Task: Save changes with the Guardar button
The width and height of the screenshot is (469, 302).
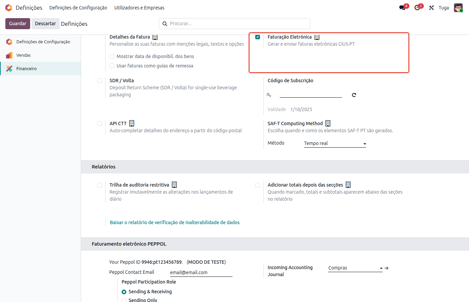Action: 18,23
